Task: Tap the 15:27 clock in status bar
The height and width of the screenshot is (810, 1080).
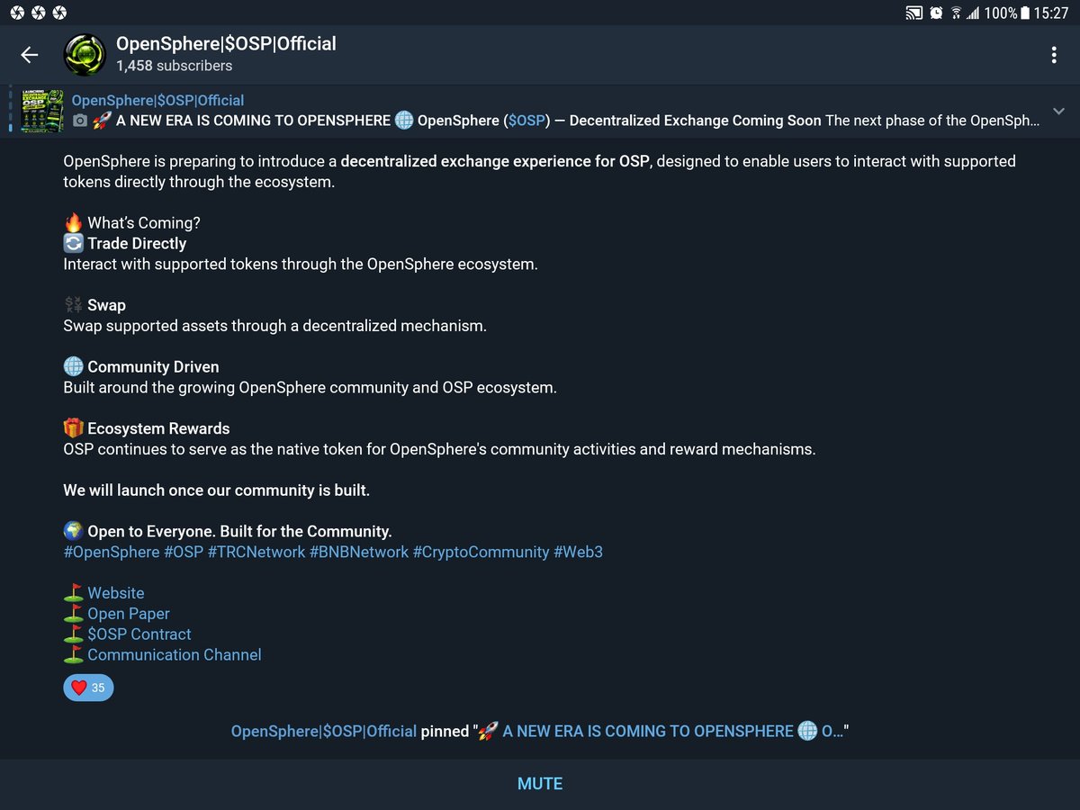Action: coord(1051,13)
